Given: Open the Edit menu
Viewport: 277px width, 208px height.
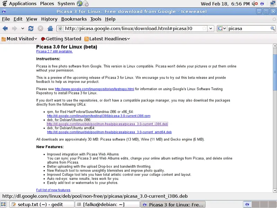Looking at the screenshot, I should click(18, 19).
